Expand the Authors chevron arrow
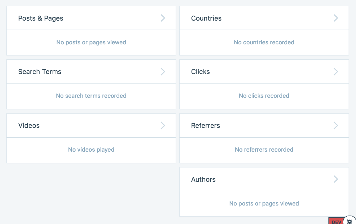 click(x=336, y=179)
